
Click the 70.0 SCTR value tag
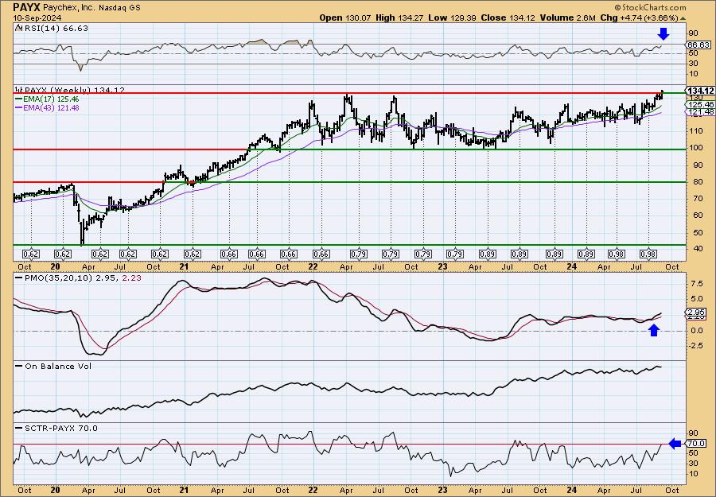(697, 443)
